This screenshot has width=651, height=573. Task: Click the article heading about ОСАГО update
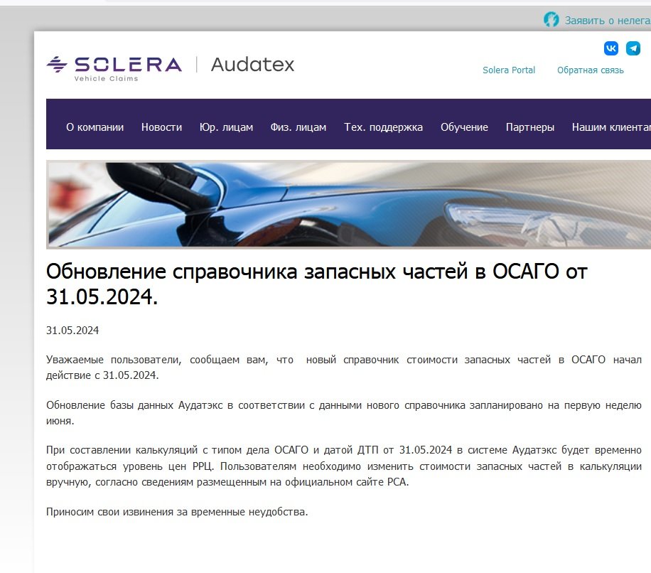[x=316, y=284]
